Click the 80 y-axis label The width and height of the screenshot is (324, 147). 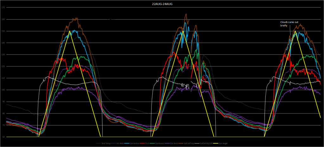[3, 113]
